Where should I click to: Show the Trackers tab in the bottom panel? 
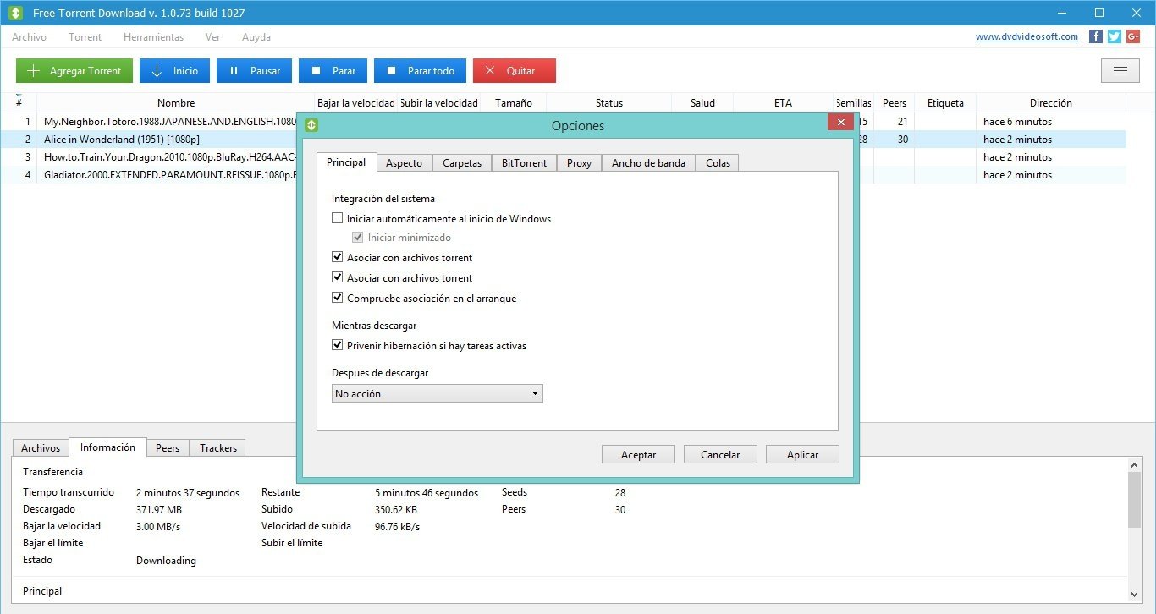(x=218, y=448)
